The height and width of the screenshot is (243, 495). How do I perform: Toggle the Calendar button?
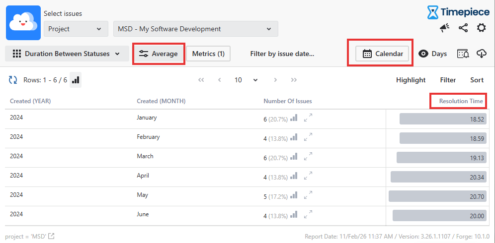click(382, 54)
